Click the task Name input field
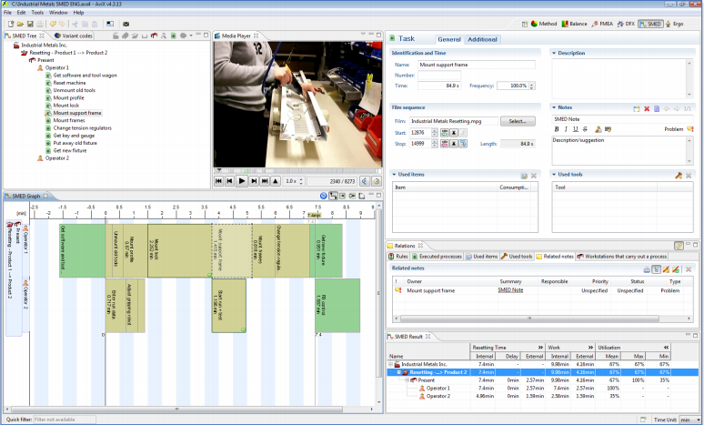Screen dimensions: 704x425 click(477, 66)
